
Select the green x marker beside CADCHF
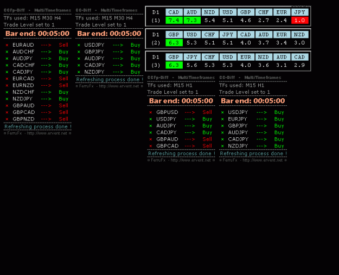pos(7,65)
